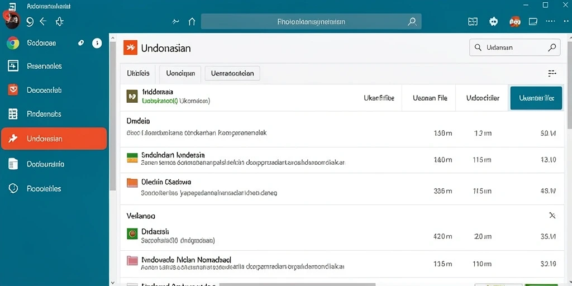Open the three-dot more menu top right
This screenshot has height=286, width=572.
pyautogui.click(x=550, y=22)
